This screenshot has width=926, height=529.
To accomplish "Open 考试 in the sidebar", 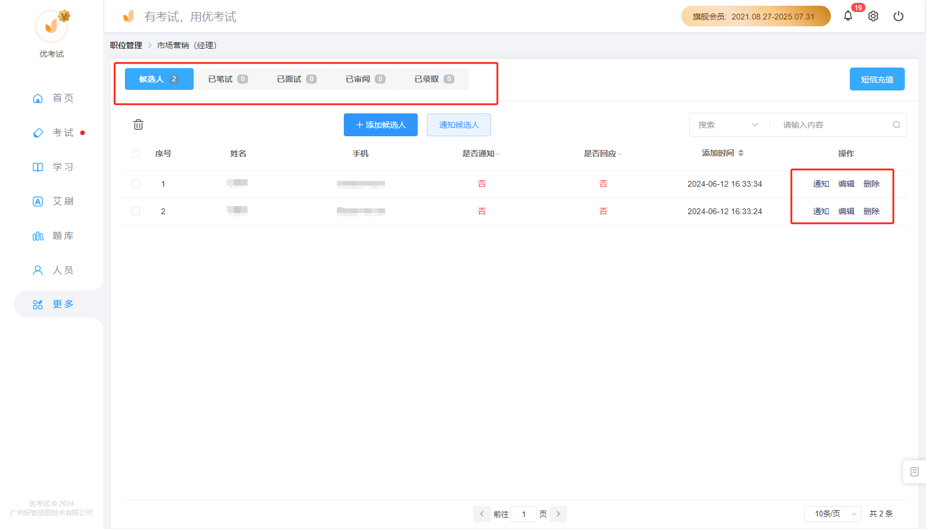I will [53, 132].
